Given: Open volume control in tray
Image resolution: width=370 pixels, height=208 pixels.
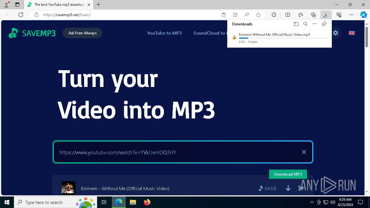Looking at the screenshot, I should tap(332, 202).
